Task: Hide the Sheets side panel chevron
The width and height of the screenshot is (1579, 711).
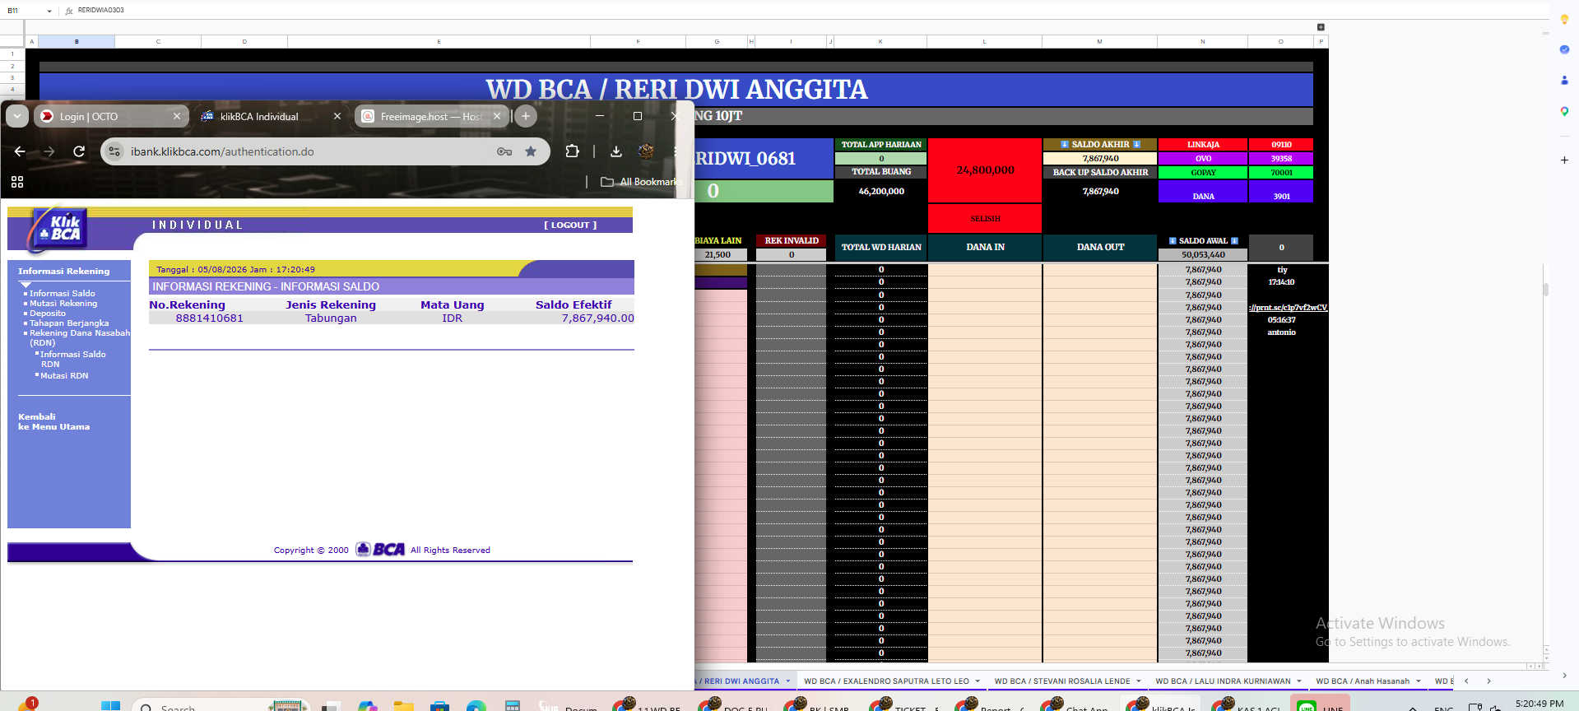Action: pyautogui.click(x=1564, y=676)
